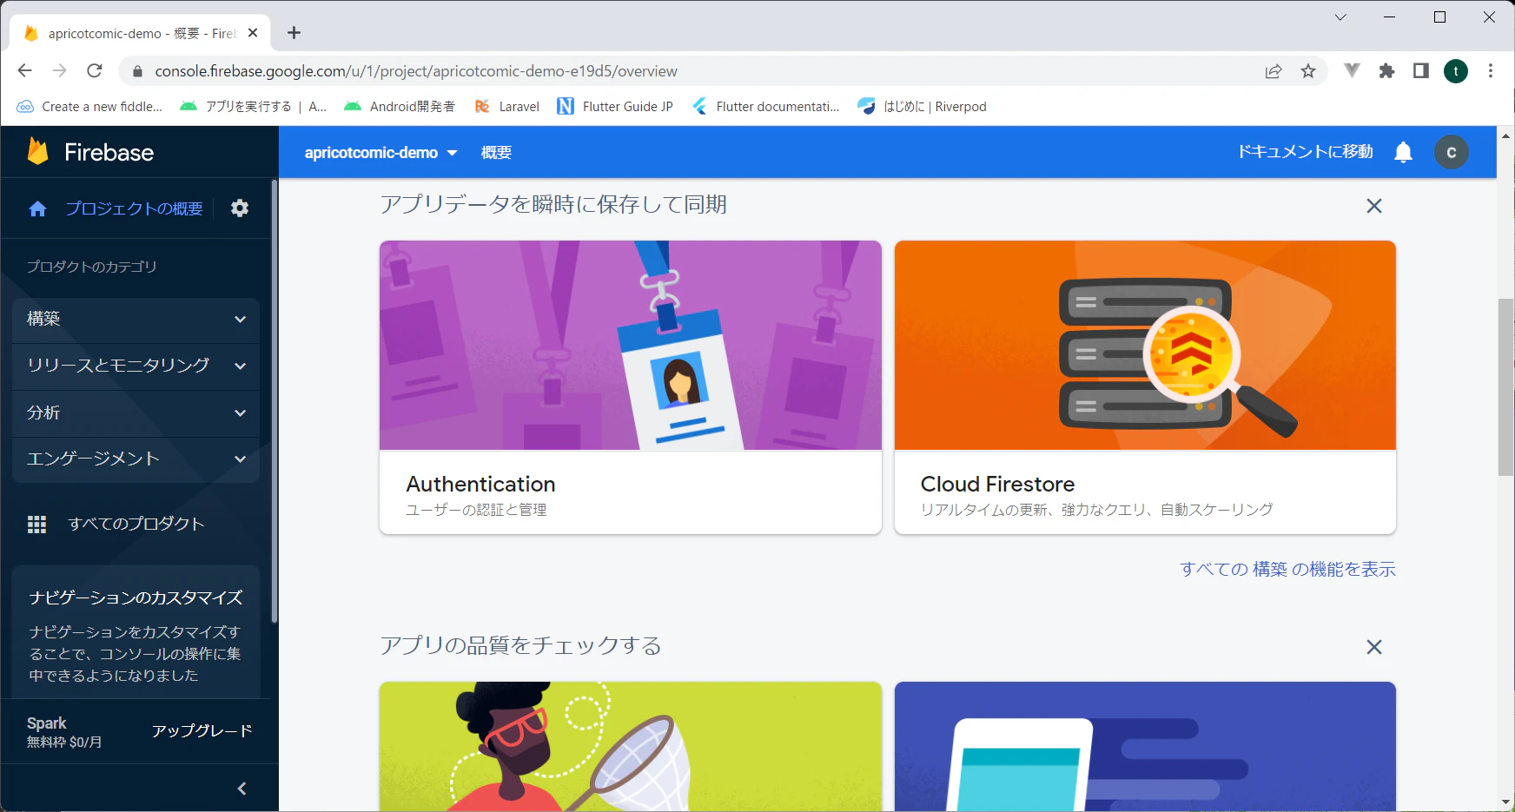Go forward using the browser forward arrow
Screen dimensions: 1515x812
pos(59,71)
